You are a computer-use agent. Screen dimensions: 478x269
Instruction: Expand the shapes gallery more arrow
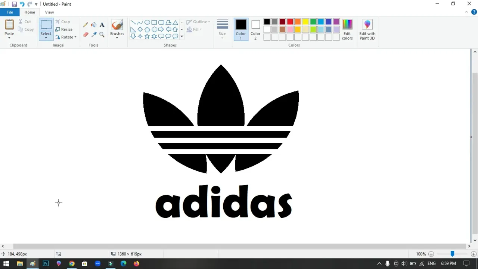point(182,37)
